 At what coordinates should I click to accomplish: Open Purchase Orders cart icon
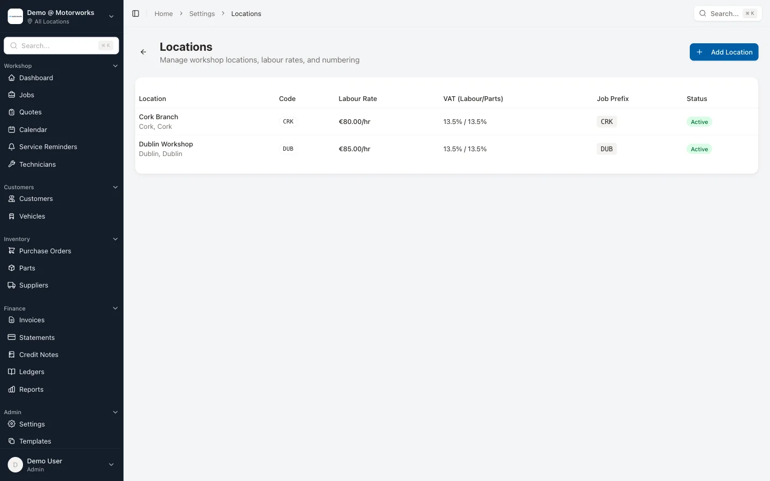(x=12, y=251)
